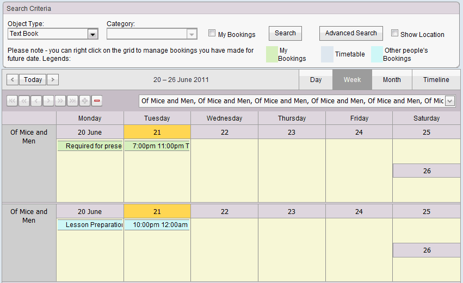The image size is (463, 283).
Task: Click the Search button
Action: [x=285, y=33]
